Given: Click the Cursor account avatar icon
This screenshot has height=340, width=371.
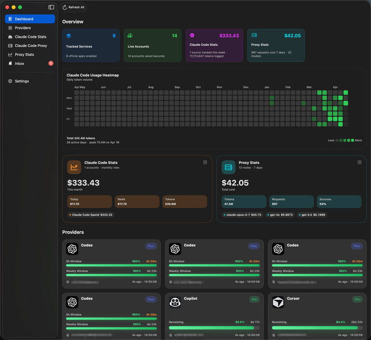Looking at the screenshot, I should (274, 335).
